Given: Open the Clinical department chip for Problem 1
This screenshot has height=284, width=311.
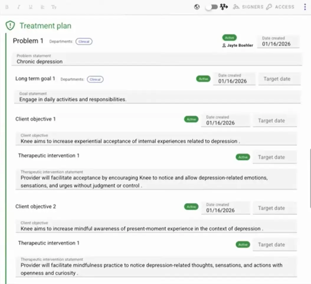Looking at the screenshot, I should pyautogui.click(x=84, y=42).
